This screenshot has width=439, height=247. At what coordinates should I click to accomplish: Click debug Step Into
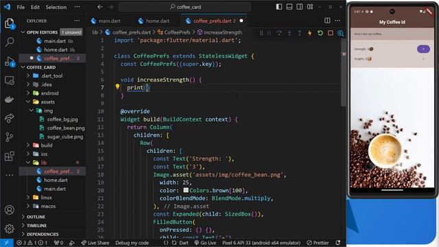[x=289, y=33]
